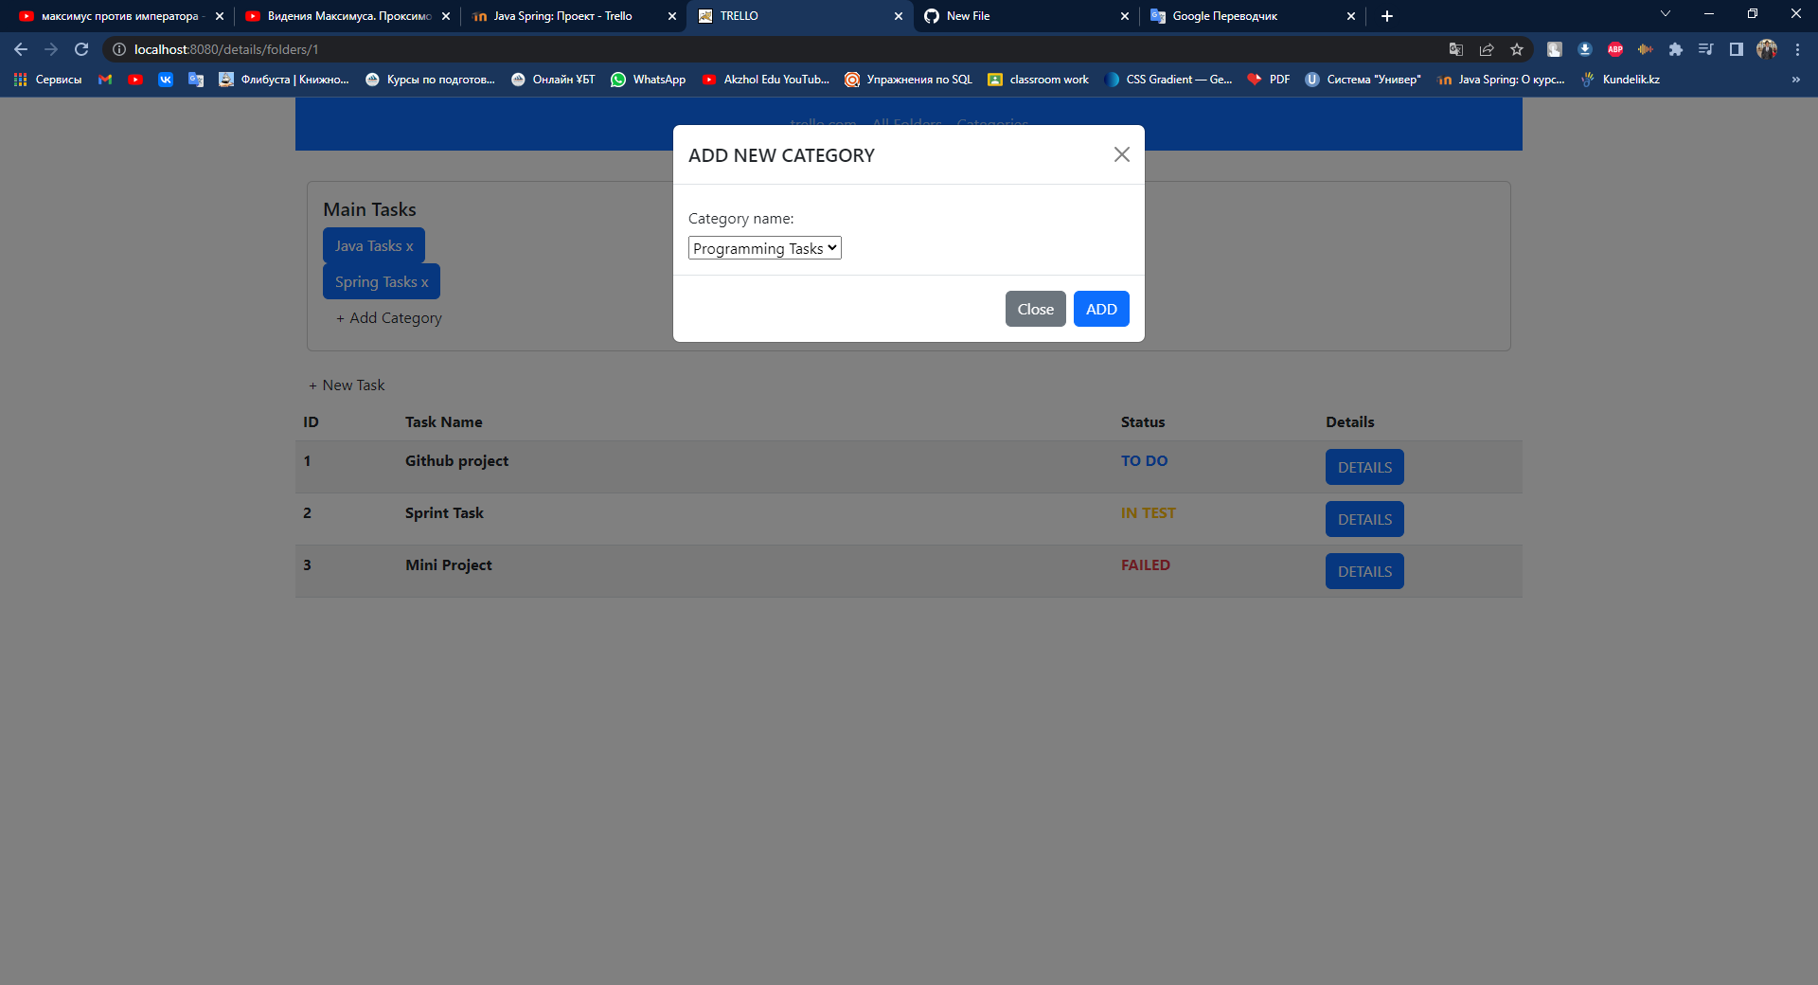
Task: Open DETAILS for Sprint Task
Action: 1364,519
